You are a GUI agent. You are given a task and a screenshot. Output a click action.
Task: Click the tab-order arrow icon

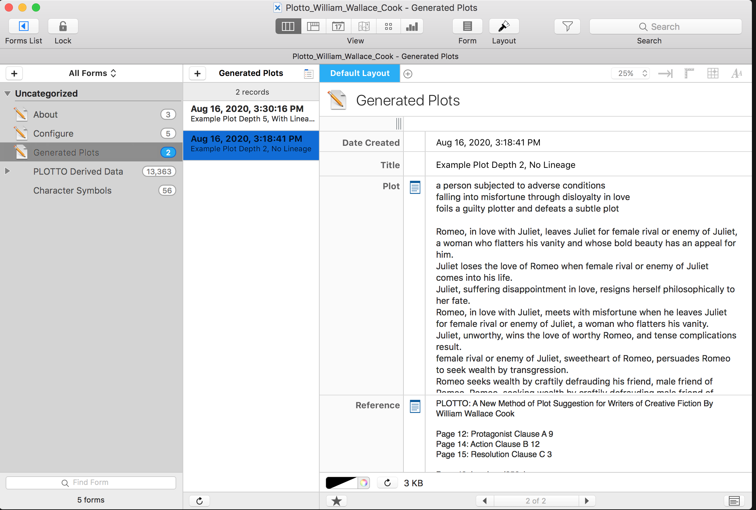tap(665, 74)
